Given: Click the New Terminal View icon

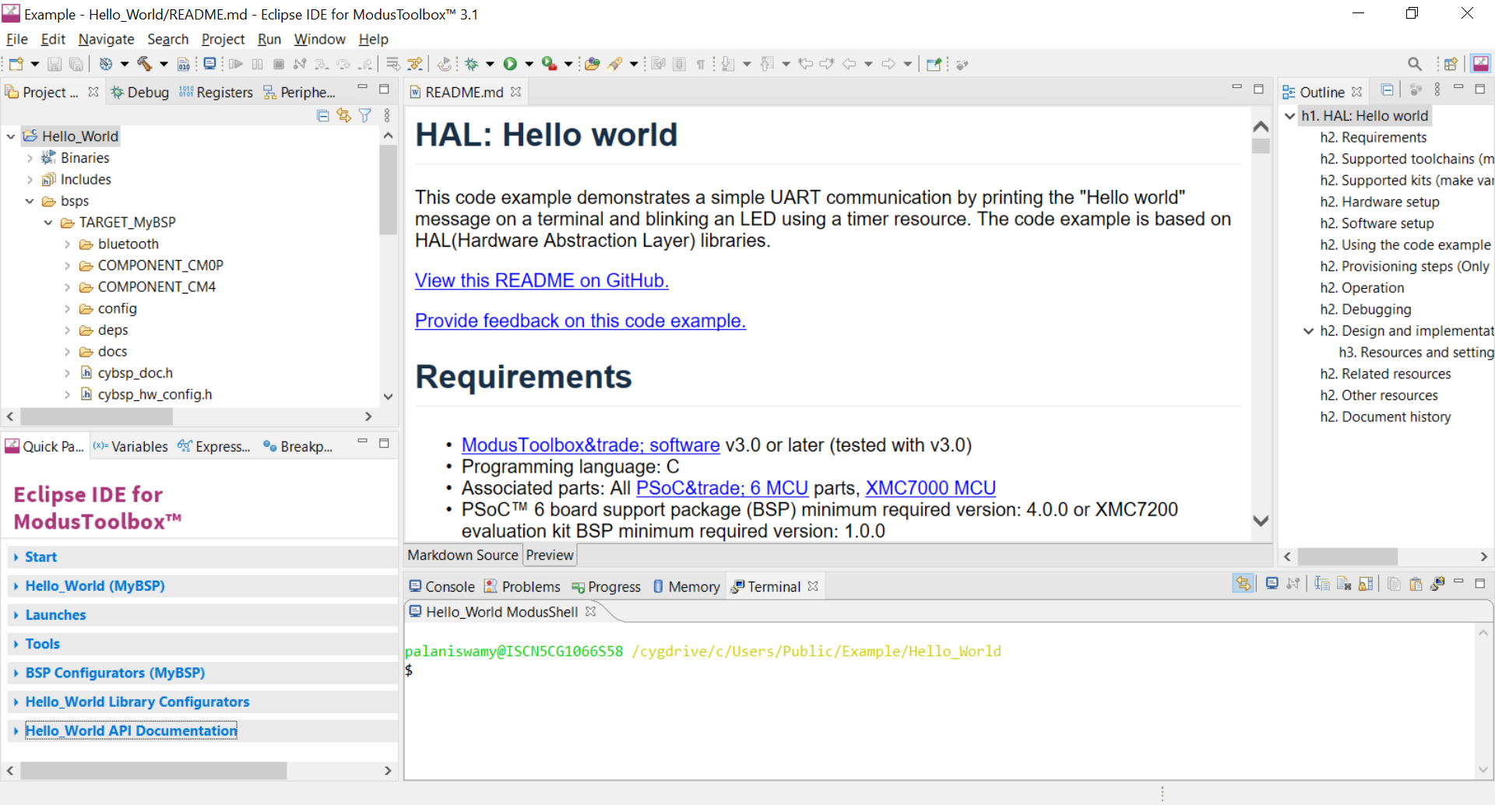Looking at the screenshot, I should point(1437,583).
